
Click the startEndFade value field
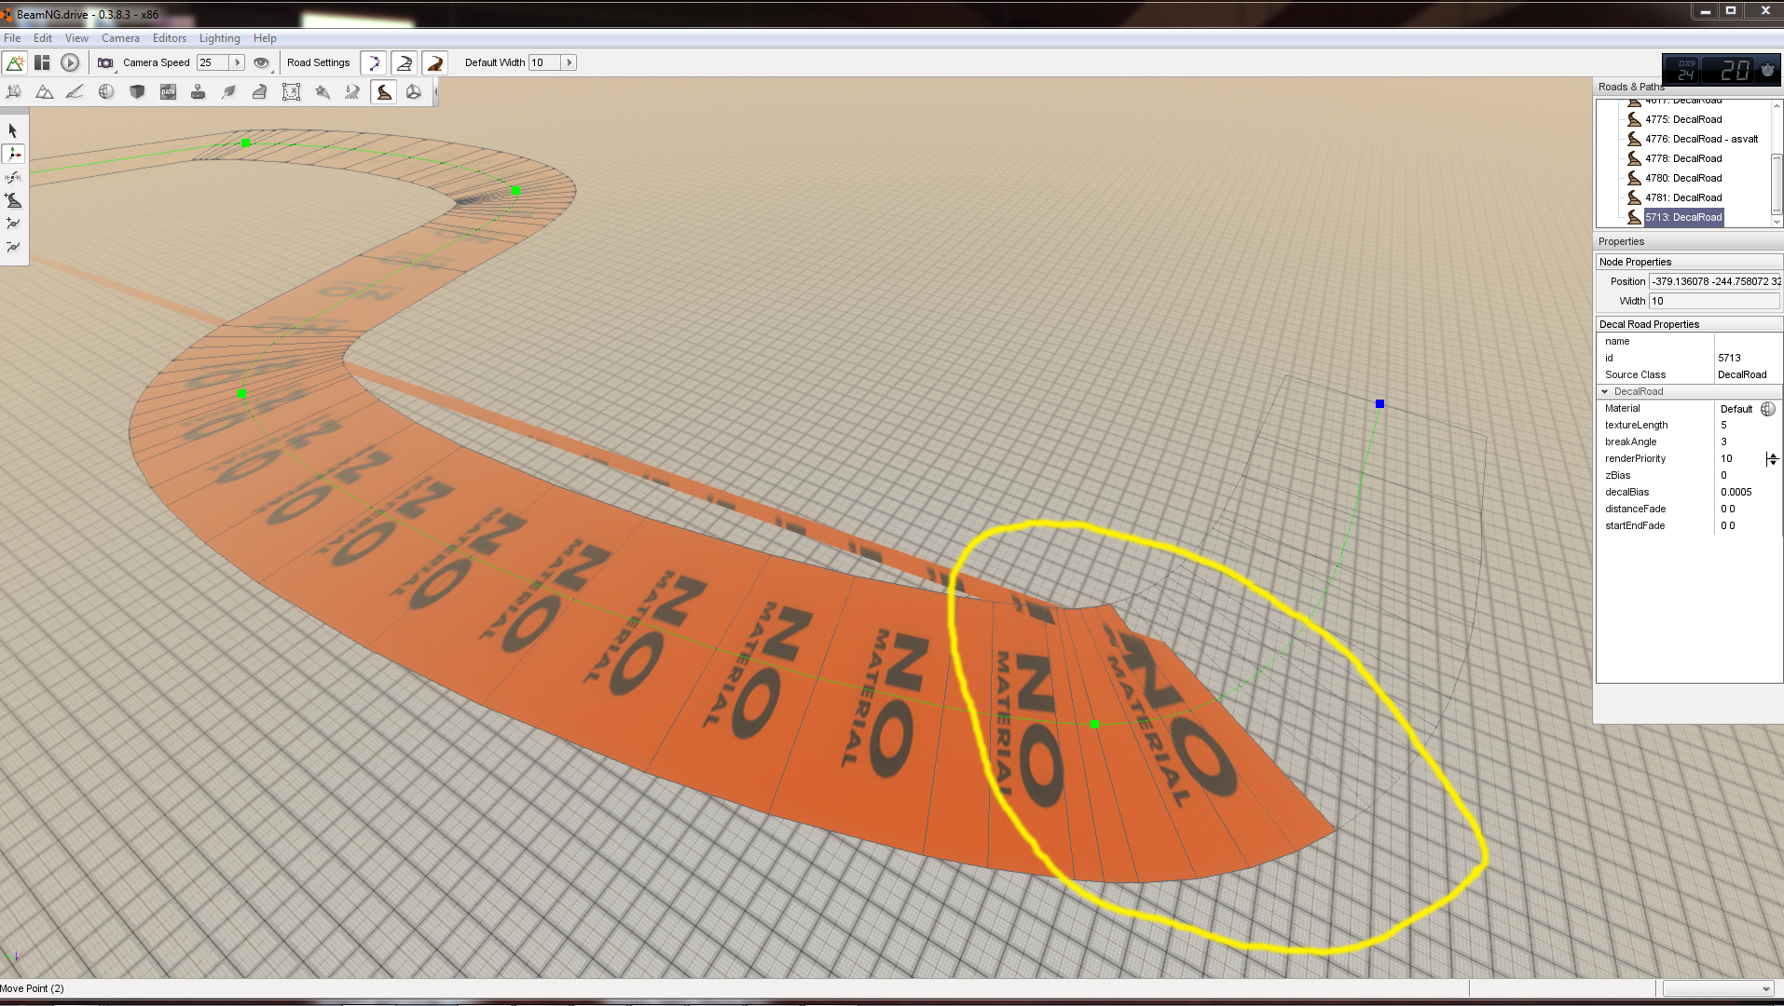click(1748, 525)
